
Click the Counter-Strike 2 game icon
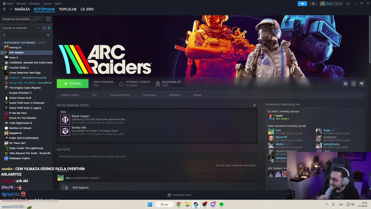coord(6,68)
